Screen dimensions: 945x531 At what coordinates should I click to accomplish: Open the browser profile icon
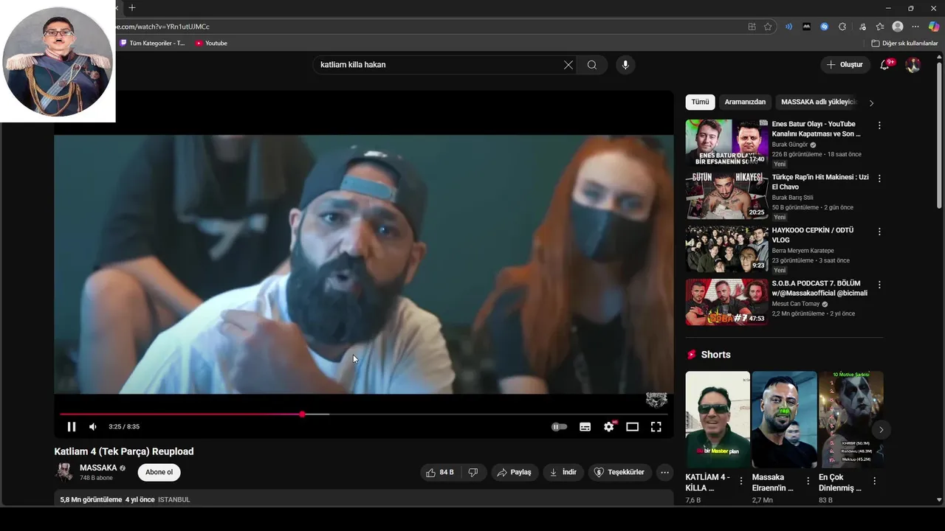pyautogui.click(x=898, y=27)
